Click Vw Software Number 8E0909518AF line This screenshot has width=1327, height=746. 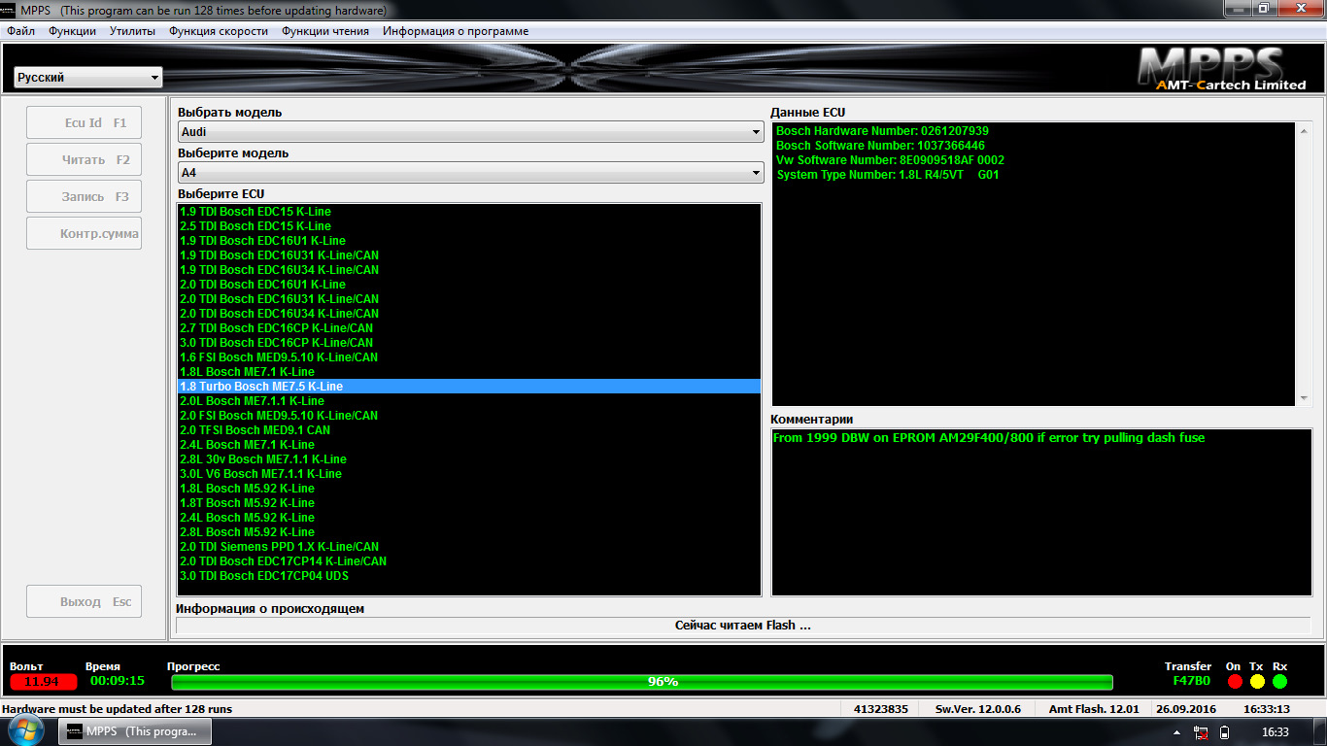[890, 160]
